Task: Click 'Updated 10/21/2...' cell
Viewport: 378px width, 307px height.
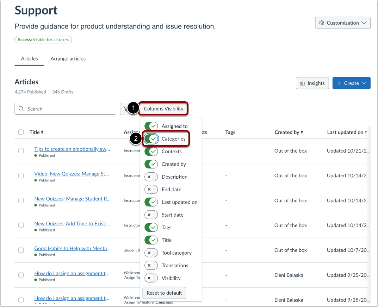Action: click(348, 151)
